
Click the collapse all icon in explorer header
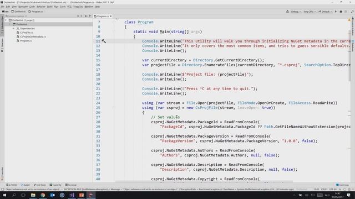[82, 16]
